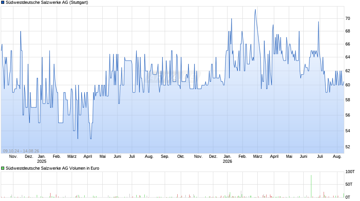360x201 pixels.
Task: Click the 64 price axis label
Action: (x=348, y=57)
